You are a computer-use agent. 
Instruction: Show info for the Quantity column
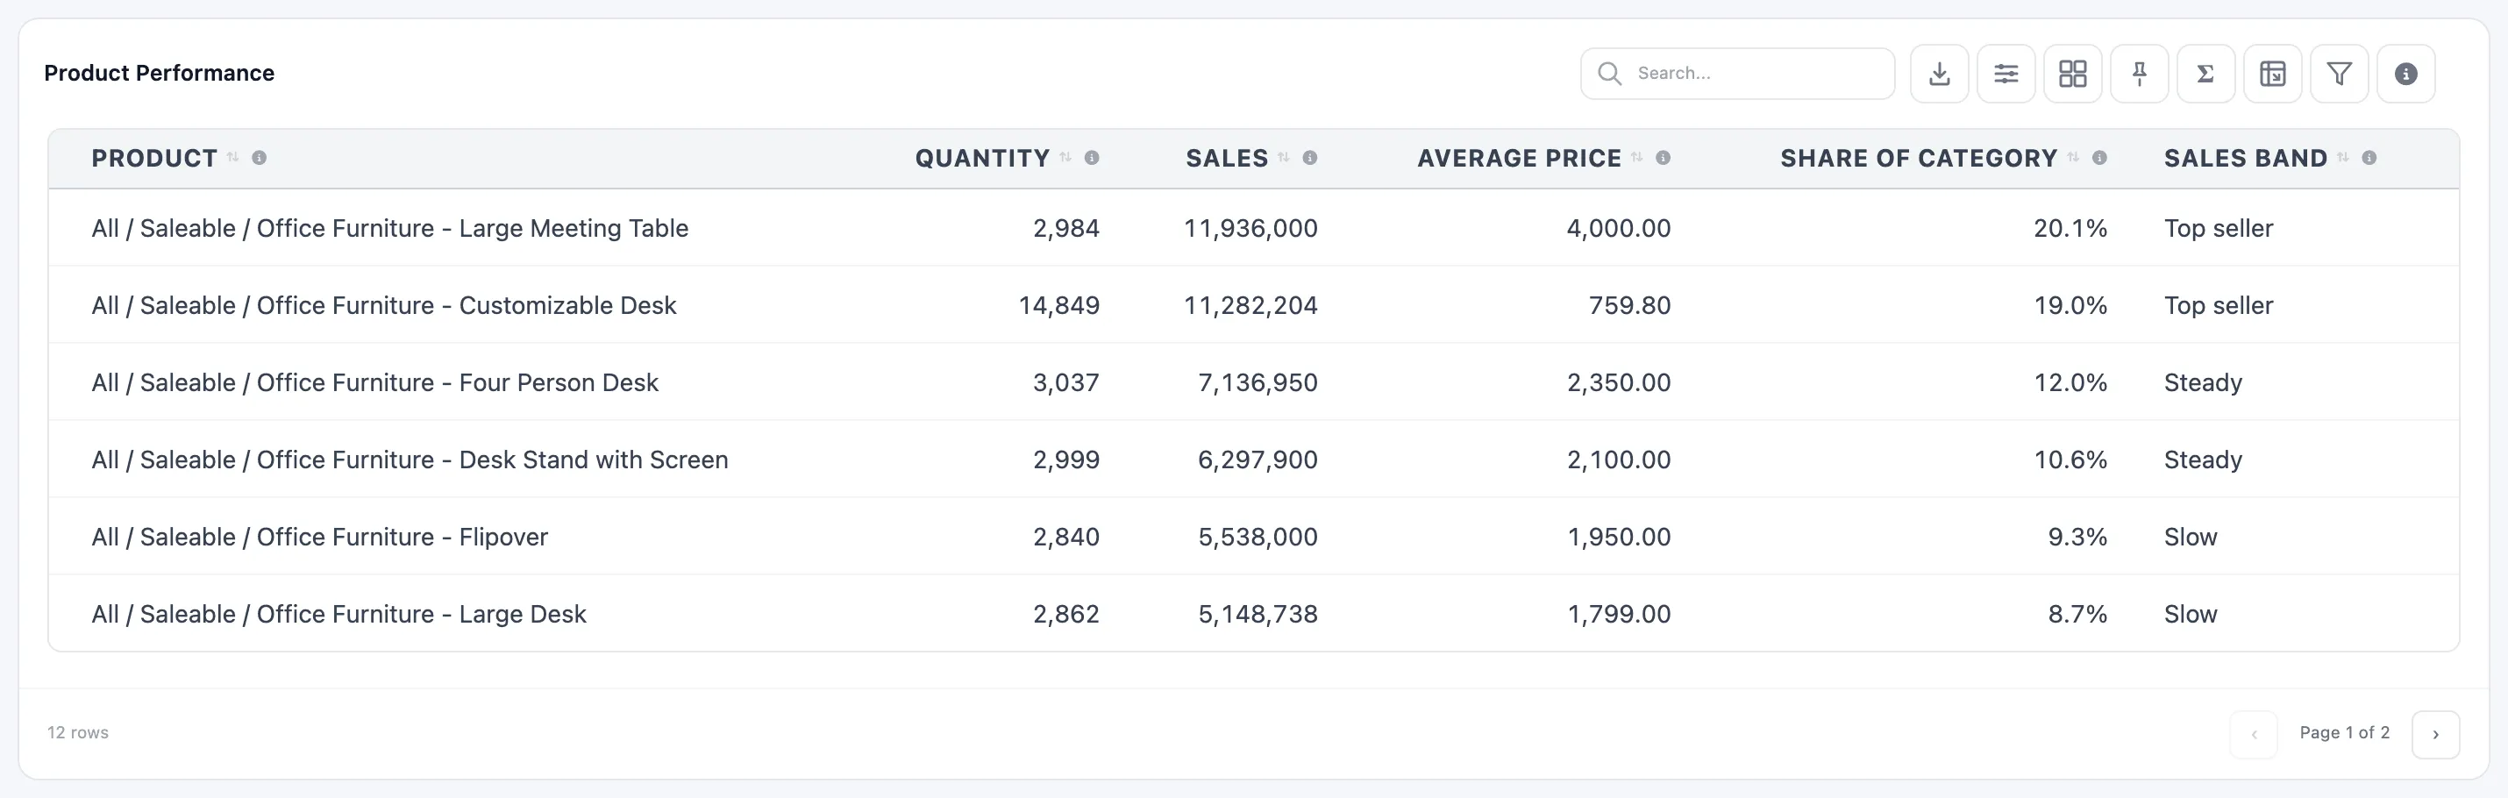click(x=1092, y=158)
